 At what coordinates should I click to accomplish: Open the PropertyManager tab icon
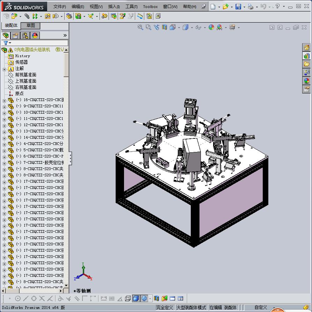(x=15, y=36)
